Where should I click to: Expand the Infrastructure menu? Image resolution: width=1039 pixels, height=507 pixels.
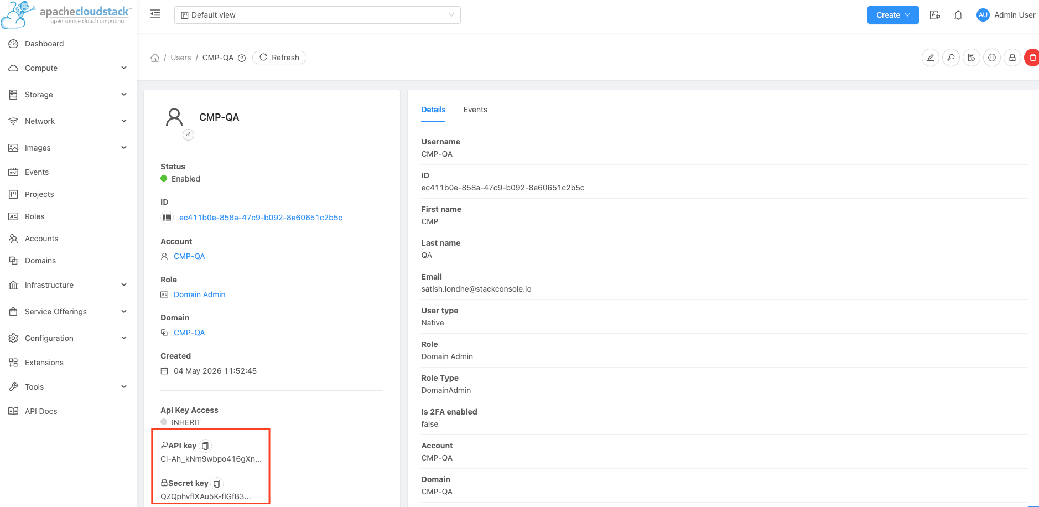(x=68, y=285)
